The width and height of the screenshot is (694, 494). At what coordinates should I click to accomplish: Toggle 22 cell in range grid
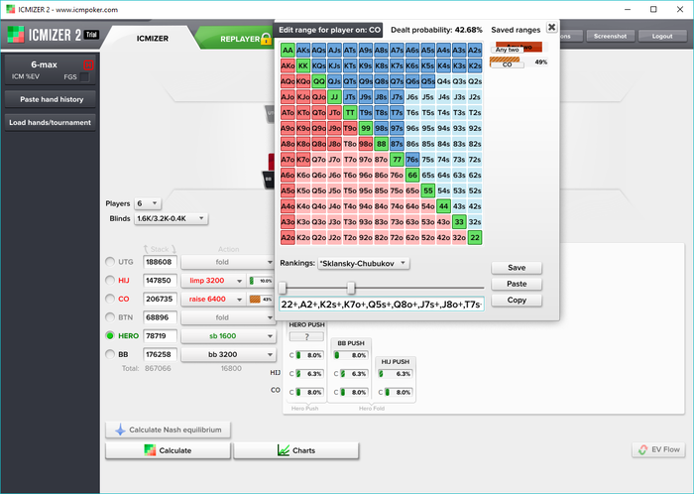coord(475,237)
